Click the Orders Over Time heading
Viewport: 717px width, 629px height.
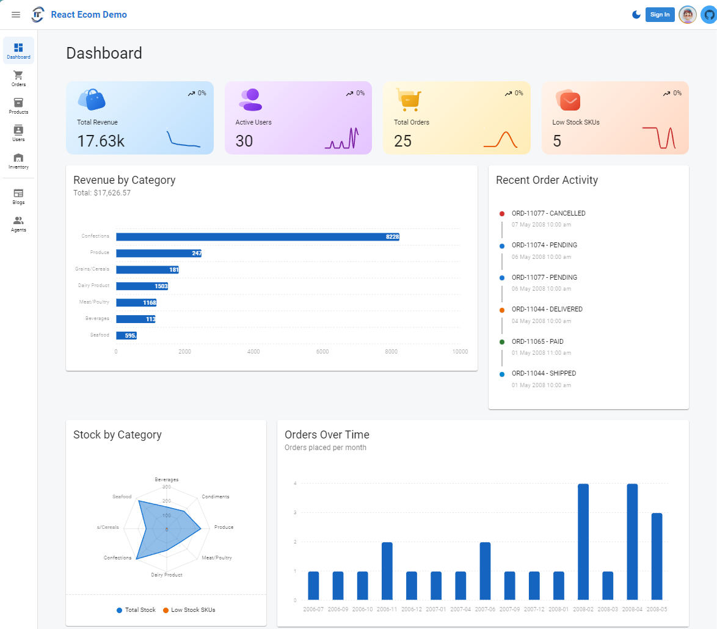[327, 435]
